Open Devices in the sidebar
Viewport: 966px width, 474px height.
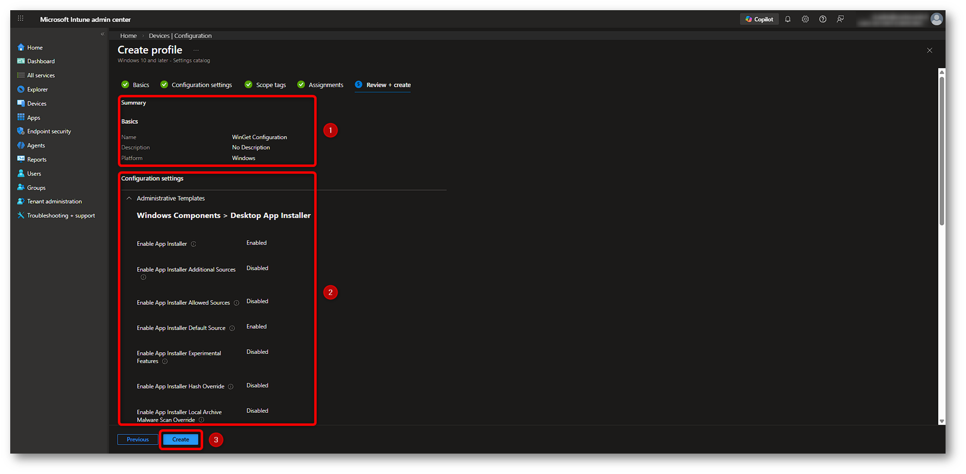coord(32,104)
